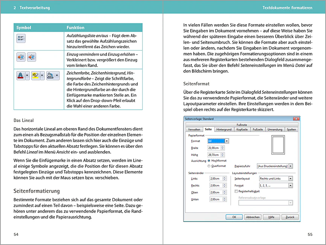
Task: Toggle the bullet list (Aufzählungsliste) icon
Action: (x=20, y=38)
